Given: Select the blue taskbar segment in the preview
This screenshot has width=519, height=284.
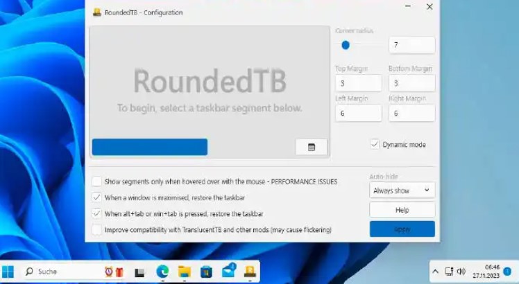Looking at the screenshot, I should pos(150,147).
